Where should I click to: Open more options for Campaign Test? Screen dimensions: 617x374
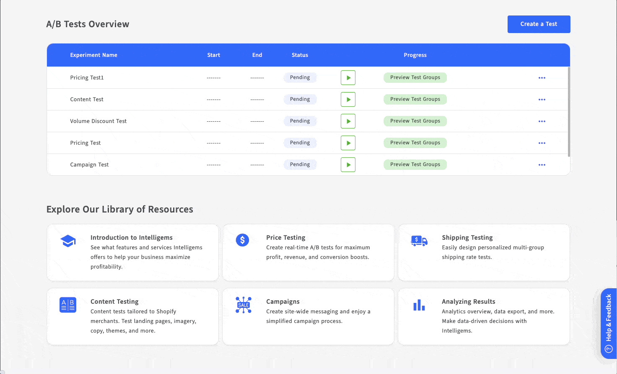(x=542, y=164)
